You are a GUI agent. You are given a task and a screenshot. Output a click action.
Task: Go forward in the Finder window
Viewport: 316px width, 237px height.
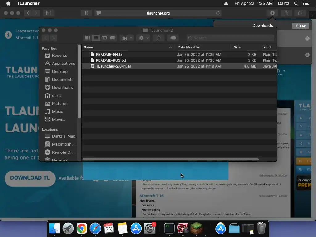tap(53, 38)
